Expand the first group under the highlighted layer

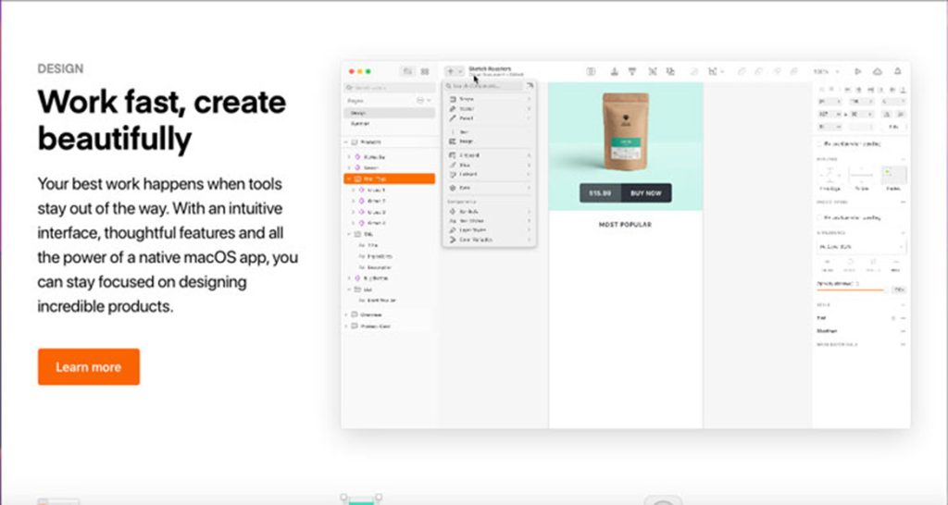coord(354,190)
